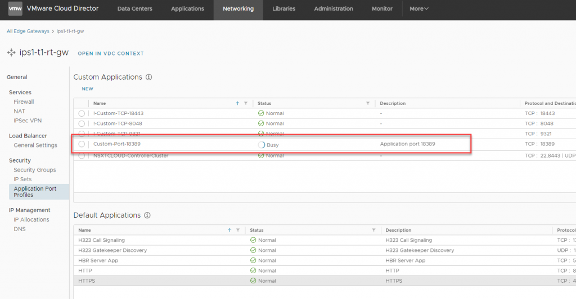Click the VMware logo icon
The height and width of the screenshot is (299, 576).
[x=15, y=9]
